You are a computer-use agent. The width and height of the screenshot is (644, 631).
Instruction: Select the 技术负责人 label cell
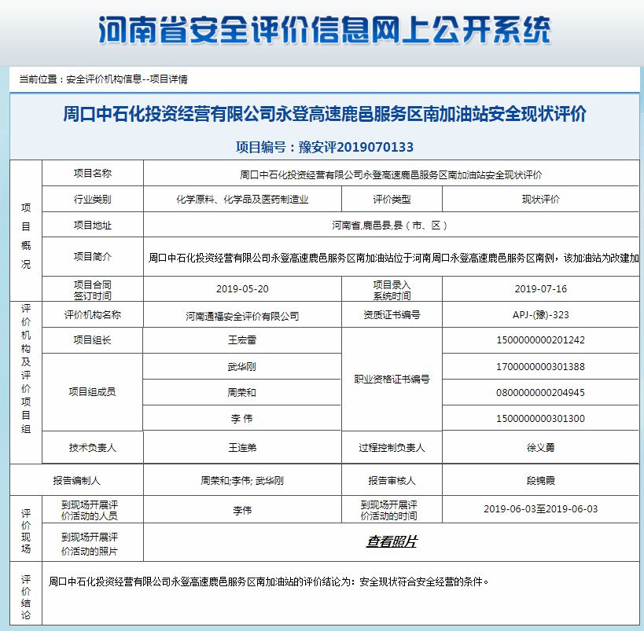[x=93, y=447]
